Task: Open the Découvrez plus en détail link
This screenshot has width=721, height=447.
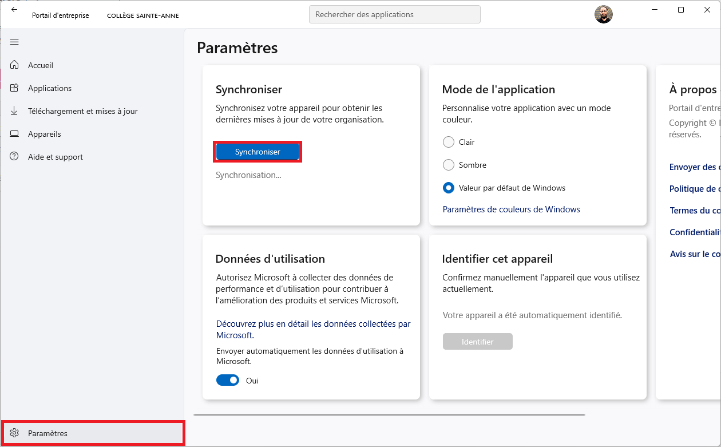Action: click(x=313, y=324)
